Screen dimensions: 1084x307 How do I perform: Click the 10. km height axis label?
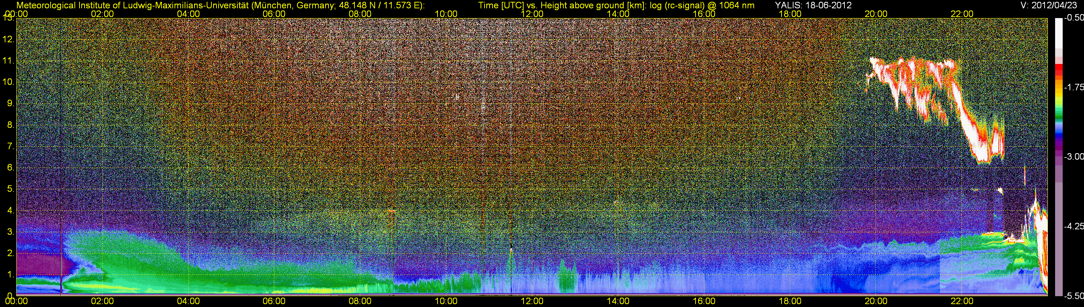(8, 82)
